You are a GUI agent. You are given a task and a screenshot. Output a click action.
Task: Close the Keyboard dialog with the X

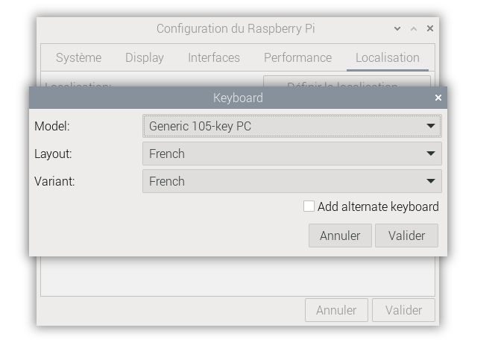click(438, 98)
